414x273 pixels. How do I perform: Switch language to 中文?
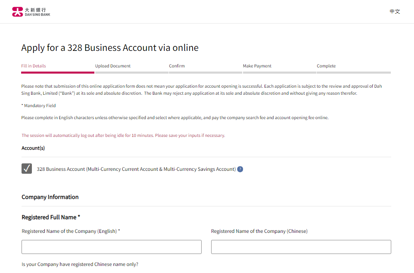click(395, 12)
